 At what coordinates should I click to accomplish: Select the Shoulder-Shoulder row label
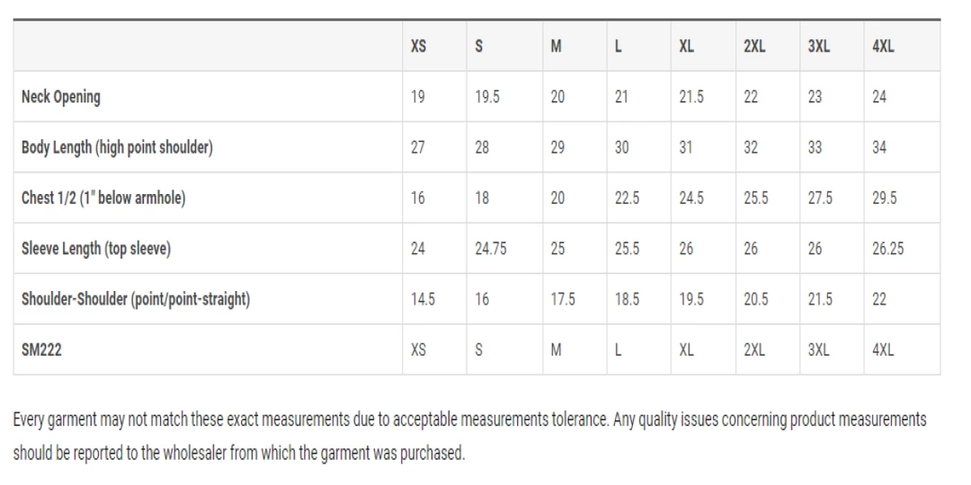point(136,299)
